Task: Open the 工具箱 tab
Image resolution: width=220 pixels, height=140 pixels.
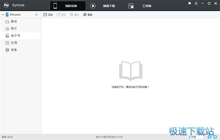Action: pos(147,6)
